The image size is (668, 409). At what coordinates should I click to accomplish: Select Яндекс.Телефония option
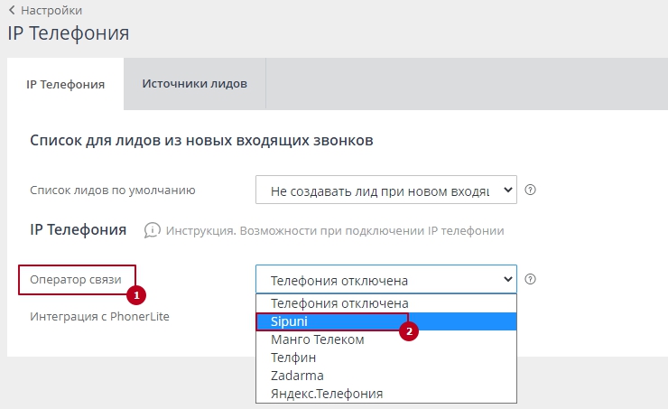tap(327, 394)
